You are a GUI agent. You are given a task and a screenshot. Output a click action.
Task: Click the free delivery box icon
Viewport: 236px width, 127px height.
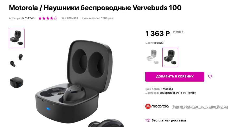click(148, 120)
